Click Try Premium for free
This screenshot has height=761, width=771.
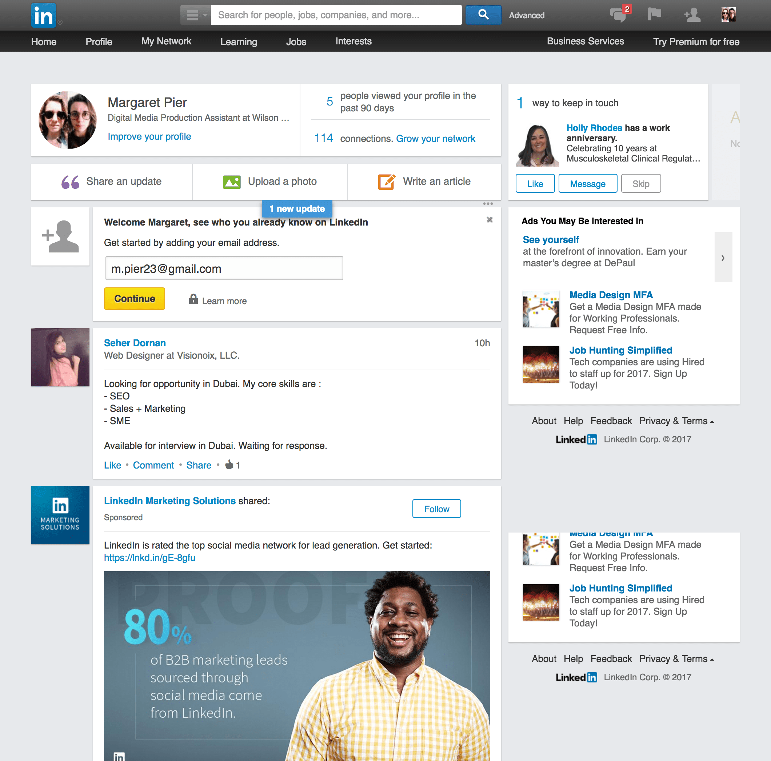point(696,41)
